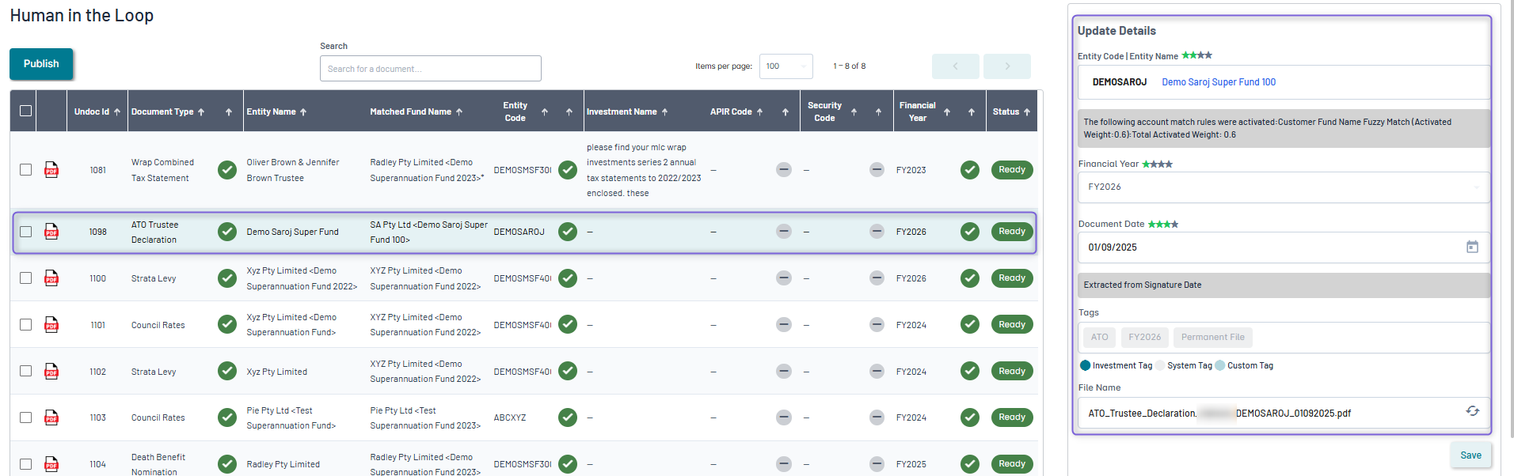This screenshot has width=1514, height=476.
Task: Sort by APIR Code column header
Action: click(731, 112)
